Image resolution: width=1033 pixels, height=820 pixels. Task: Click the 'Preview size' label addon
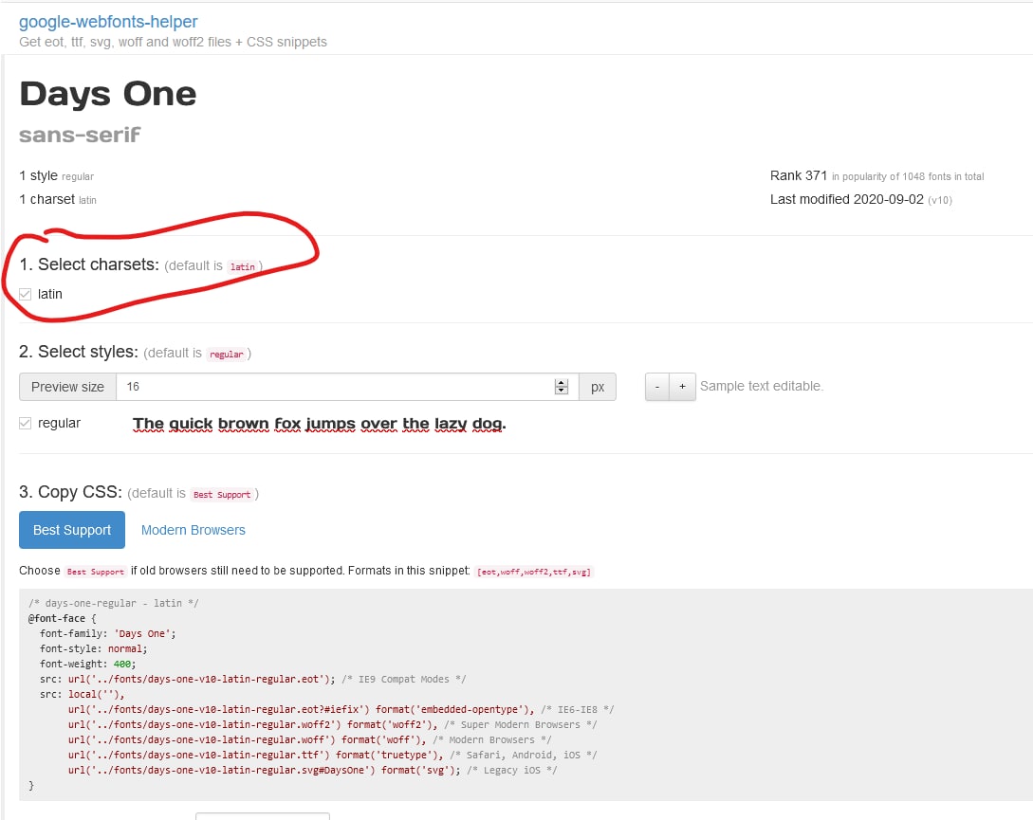(x=68, y=387)
